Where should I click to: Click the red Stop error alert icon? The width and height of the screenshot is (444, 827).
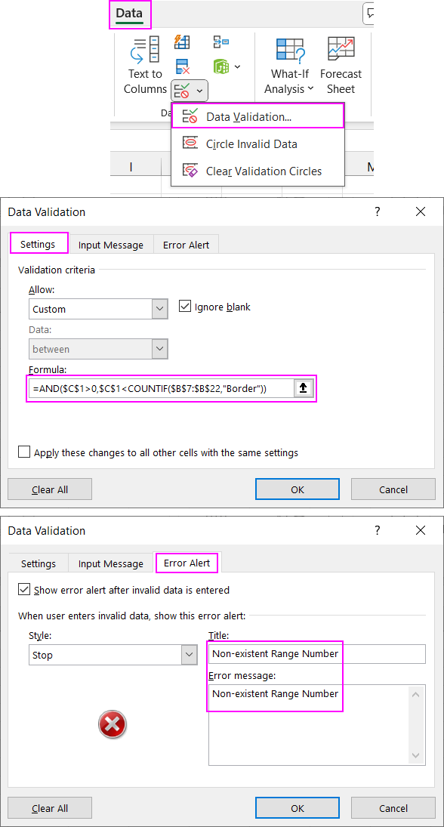click(112, 724)
